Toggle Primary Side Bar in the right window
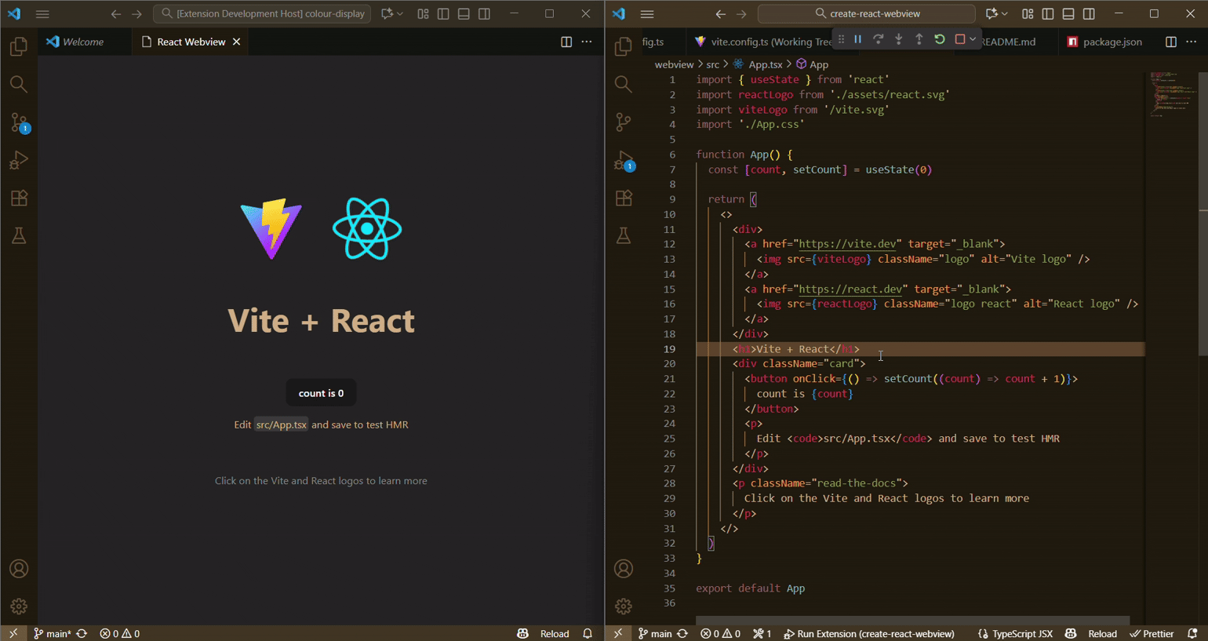Screen dimensions: 1208x641 (x=1048, y=14)
